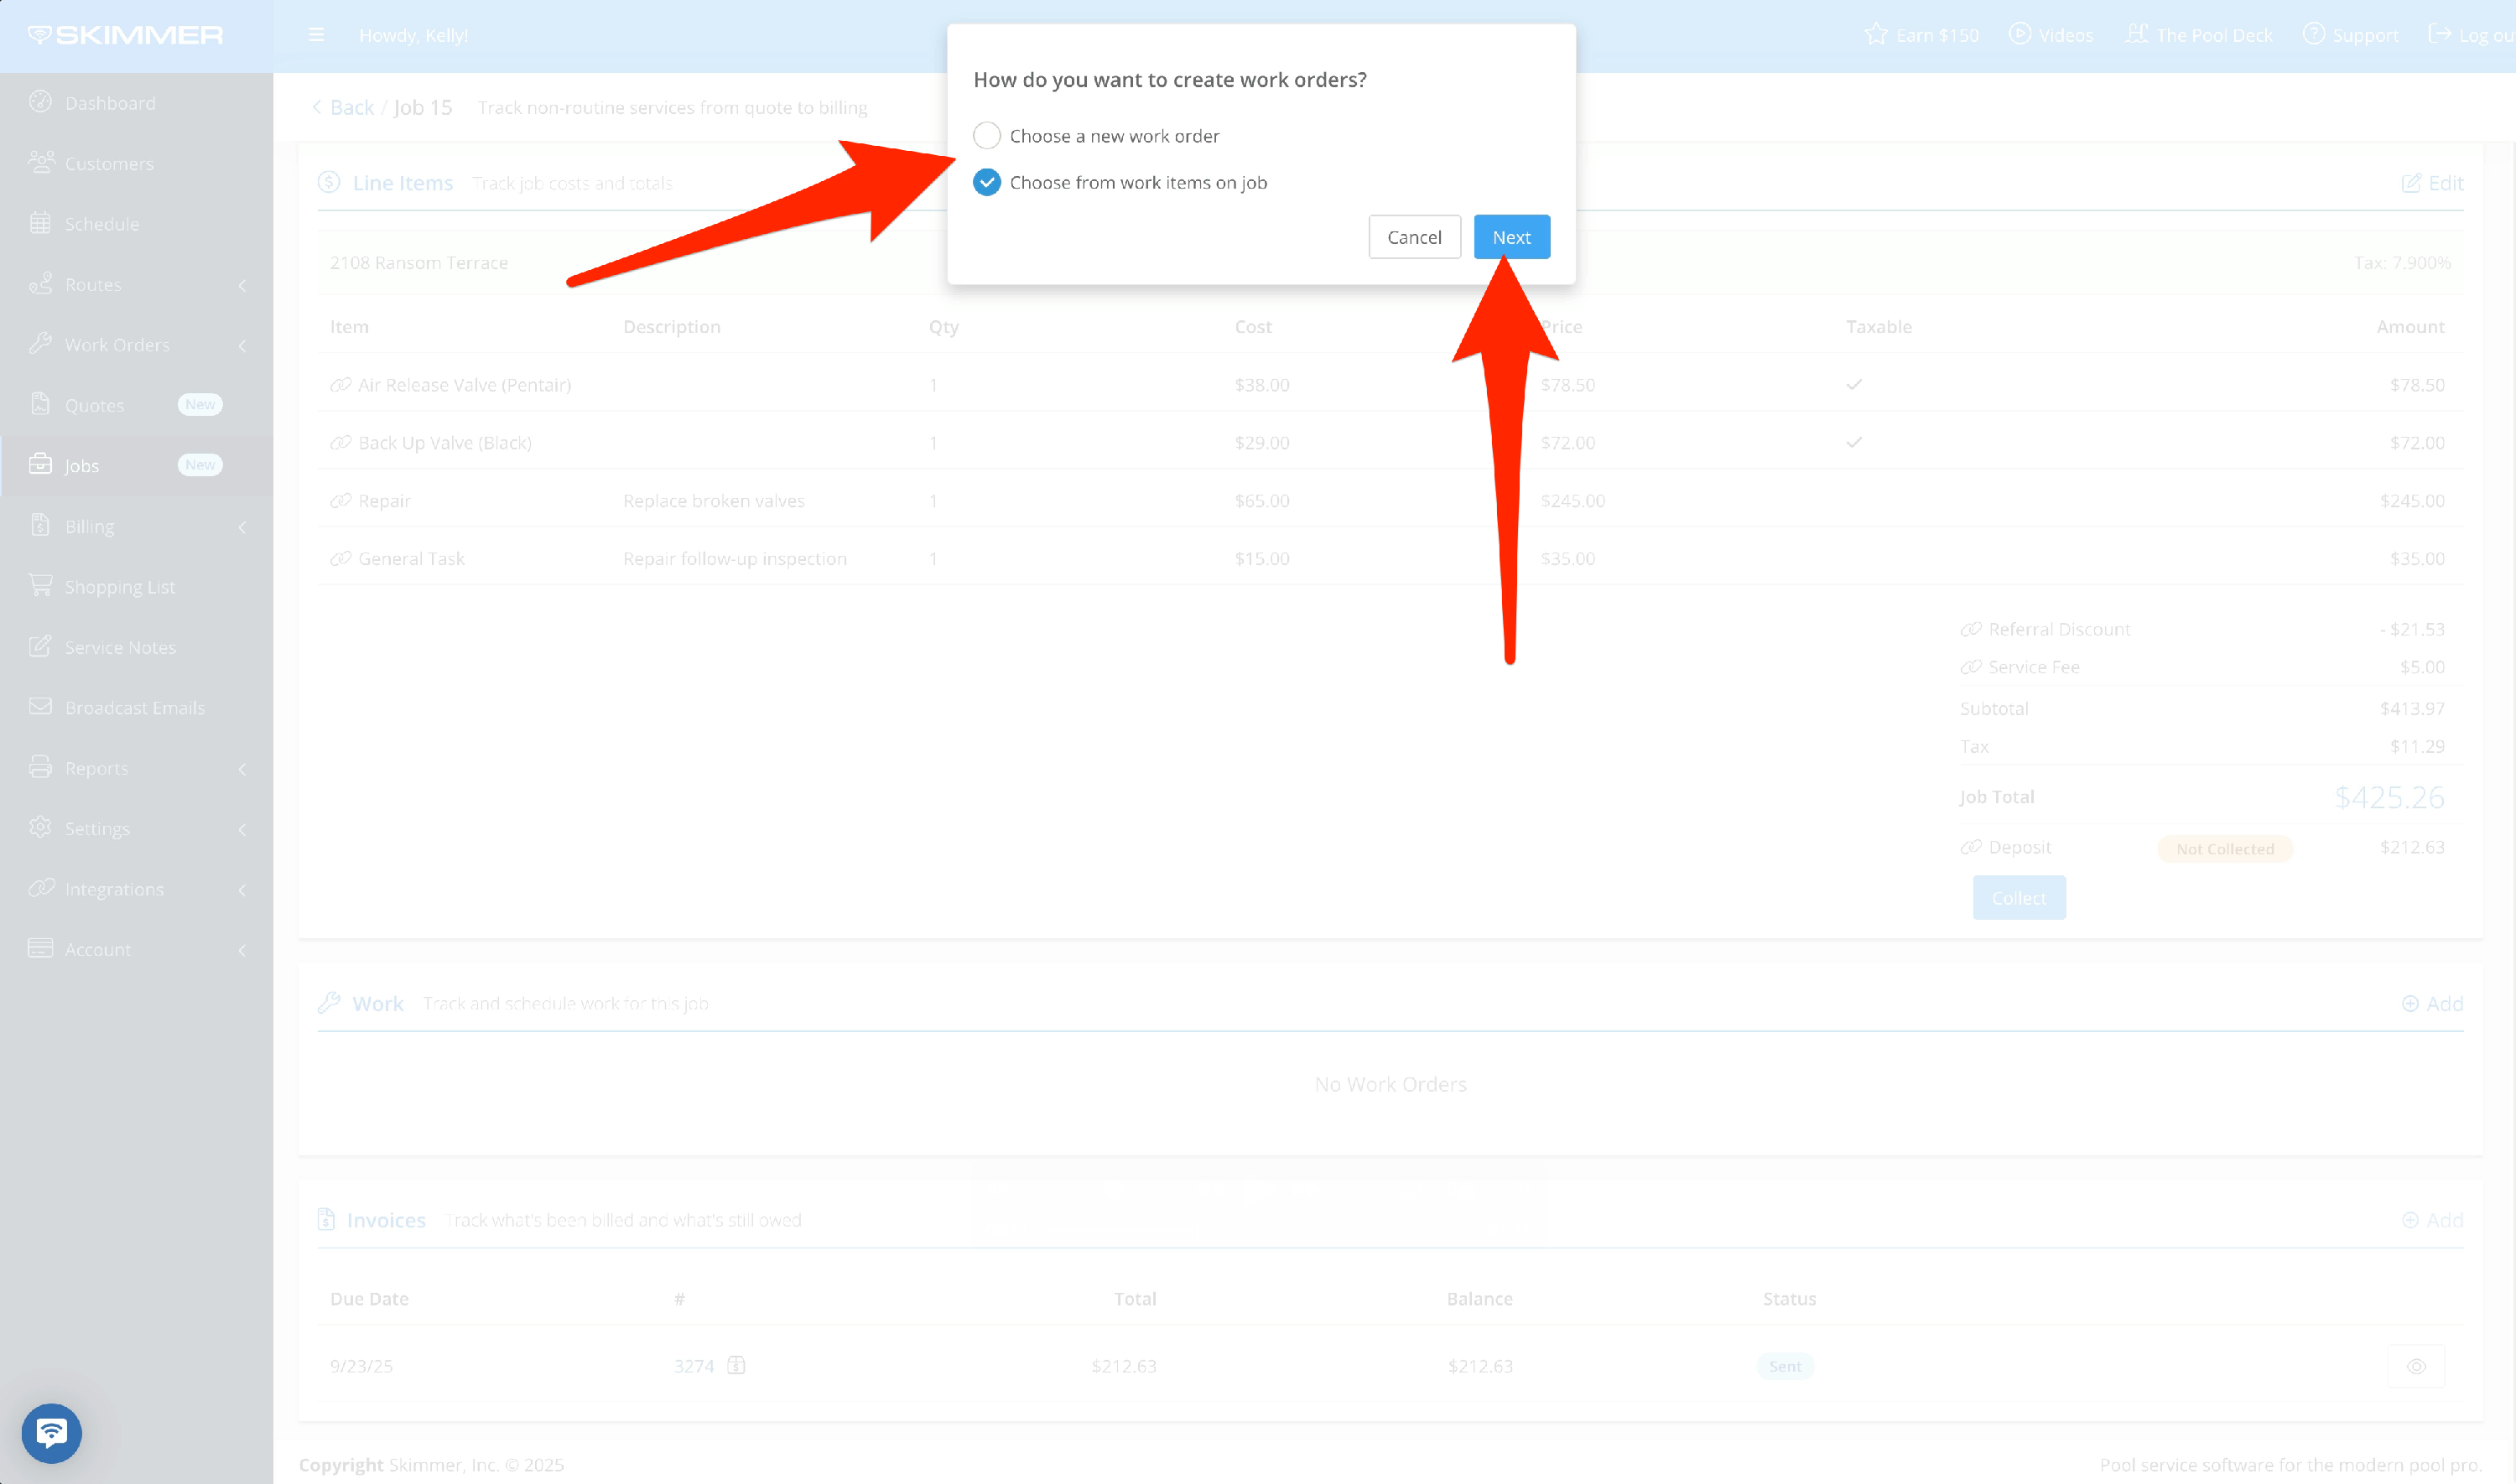Select the Choose a new work order radio button
Image resolution: width=2516 pixels, height=1484 pixels.
click(x=986, y=135)
